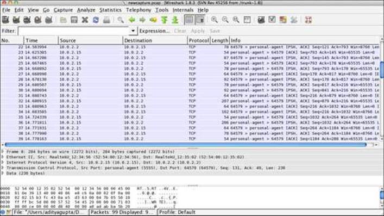Sort by Info column header
The image size is (384, 216).
coord(304,40)
